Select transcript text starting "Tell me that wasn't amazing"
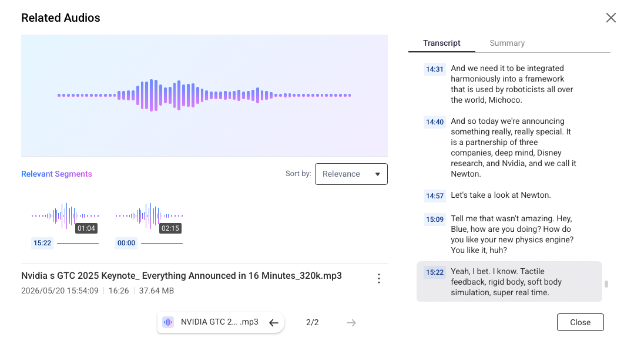This screenshot has height=341, width=624. (x=512, y=235)
